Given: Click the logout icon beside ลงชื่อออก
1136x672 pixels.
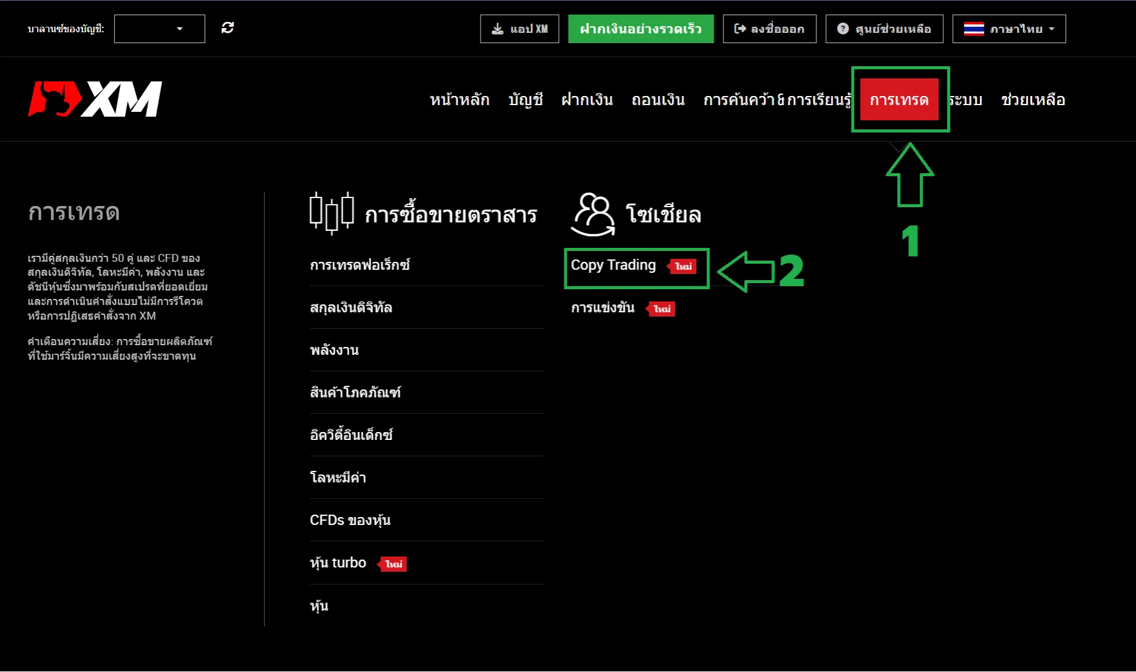Looking at the screenshot, I should [x=740, y=28].
